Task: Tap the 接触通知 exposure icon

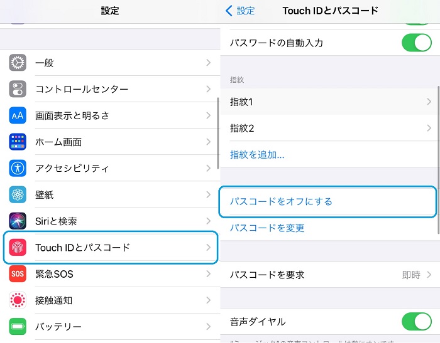Action: (18, 300)
